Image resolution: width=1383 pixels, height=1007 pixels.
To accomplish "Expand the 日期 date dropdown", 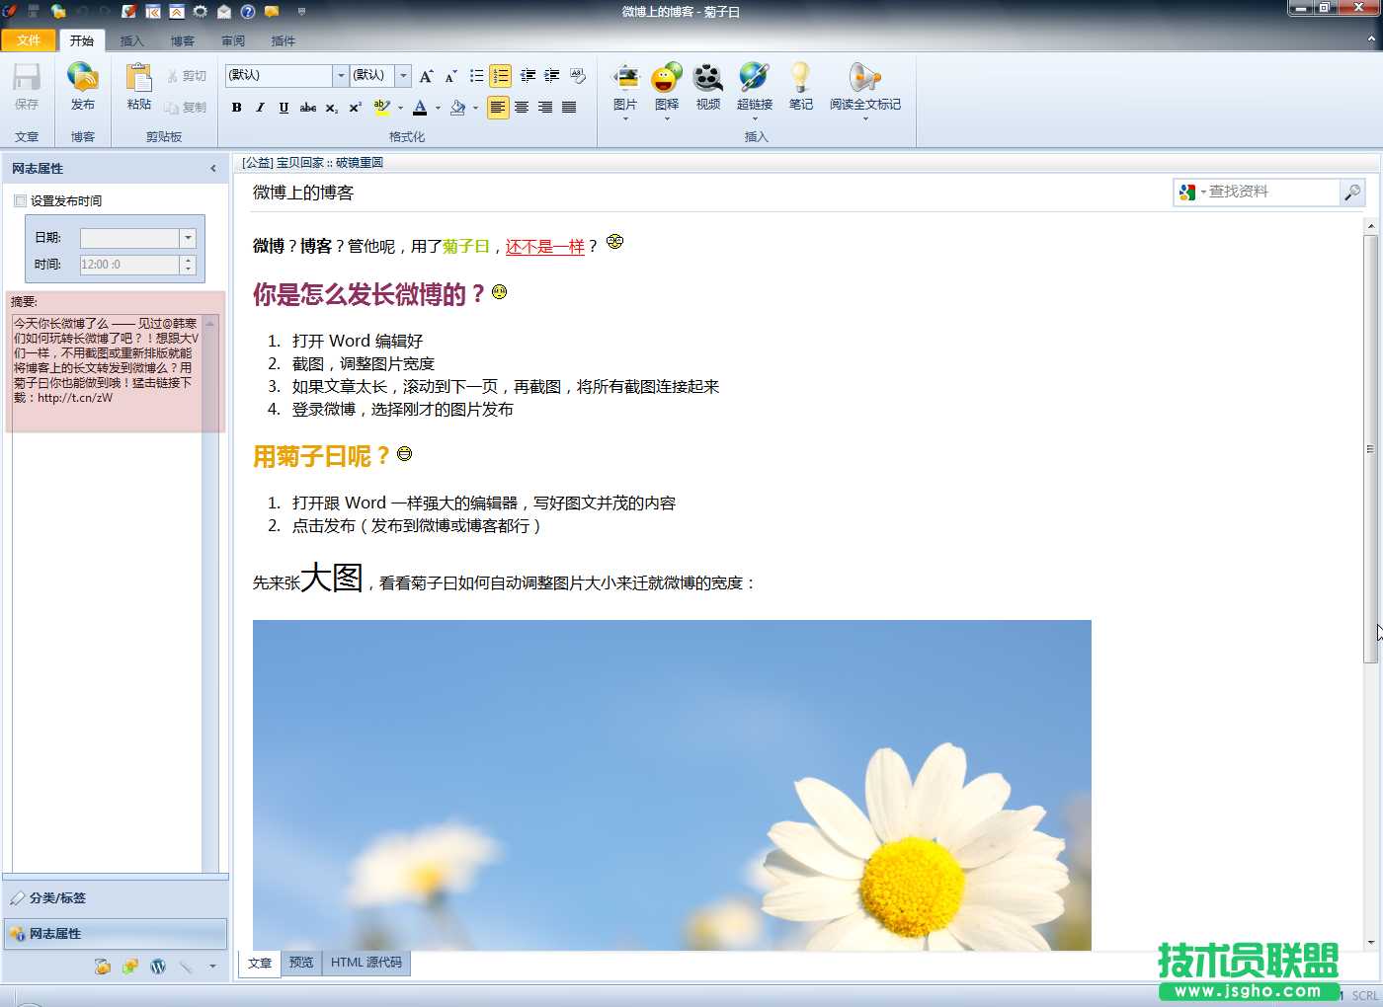I will point(188,238).
